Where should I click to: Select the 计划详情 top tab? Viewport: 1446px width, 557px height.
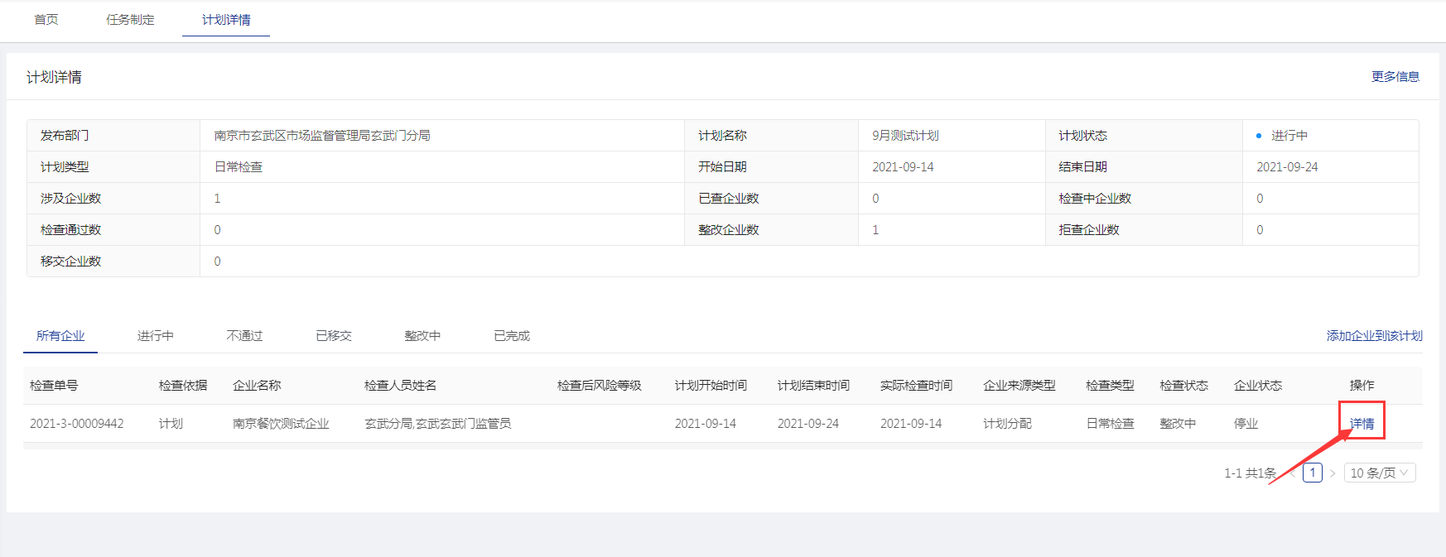(x=226, y=19)
